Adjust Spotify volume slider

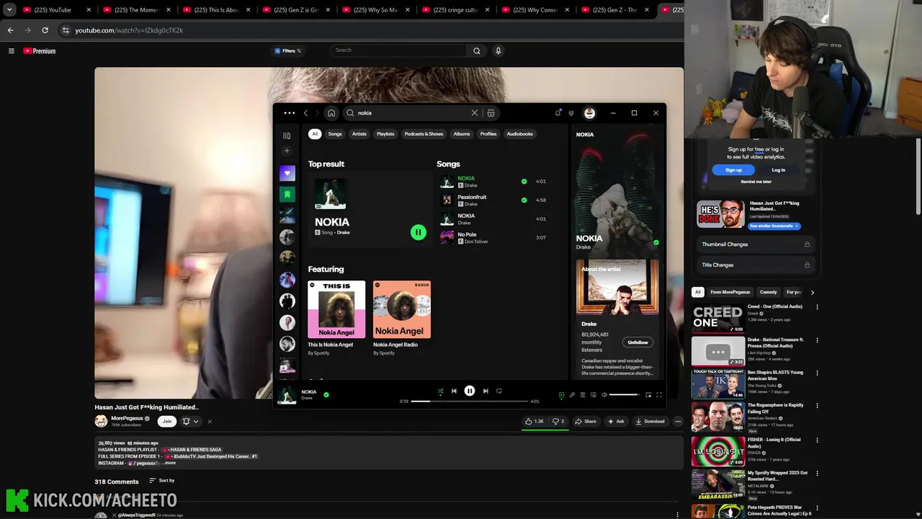(624, 395)
